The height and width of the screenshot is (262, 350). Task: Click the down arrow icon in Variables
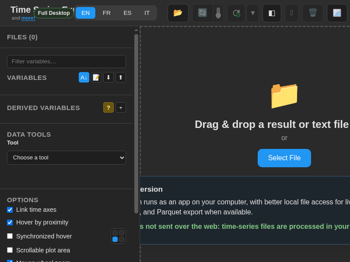(x=108, y=77)
